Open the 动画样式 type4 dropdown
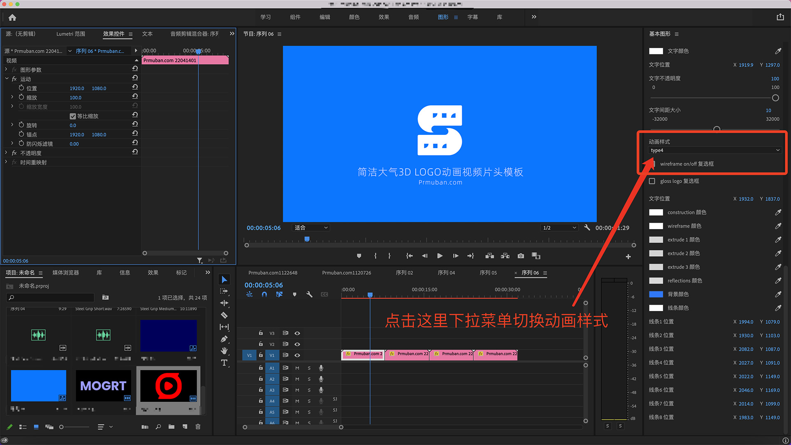791x445 pixels. coord(715,150)
